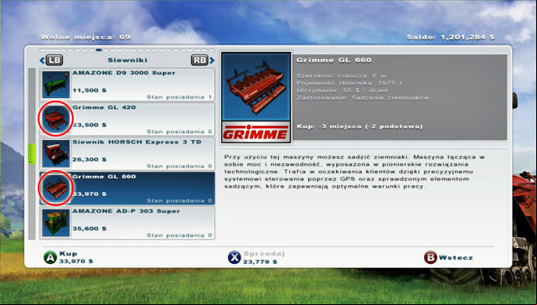This screenshot has width=537, height=305.
Task: Click the 'Stan posiadania 1' text
Action: click(179, 97)
